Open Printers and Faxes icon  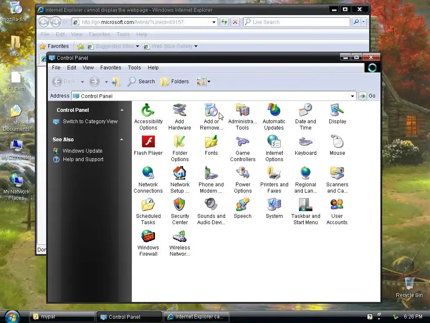[x=274, y=180]
